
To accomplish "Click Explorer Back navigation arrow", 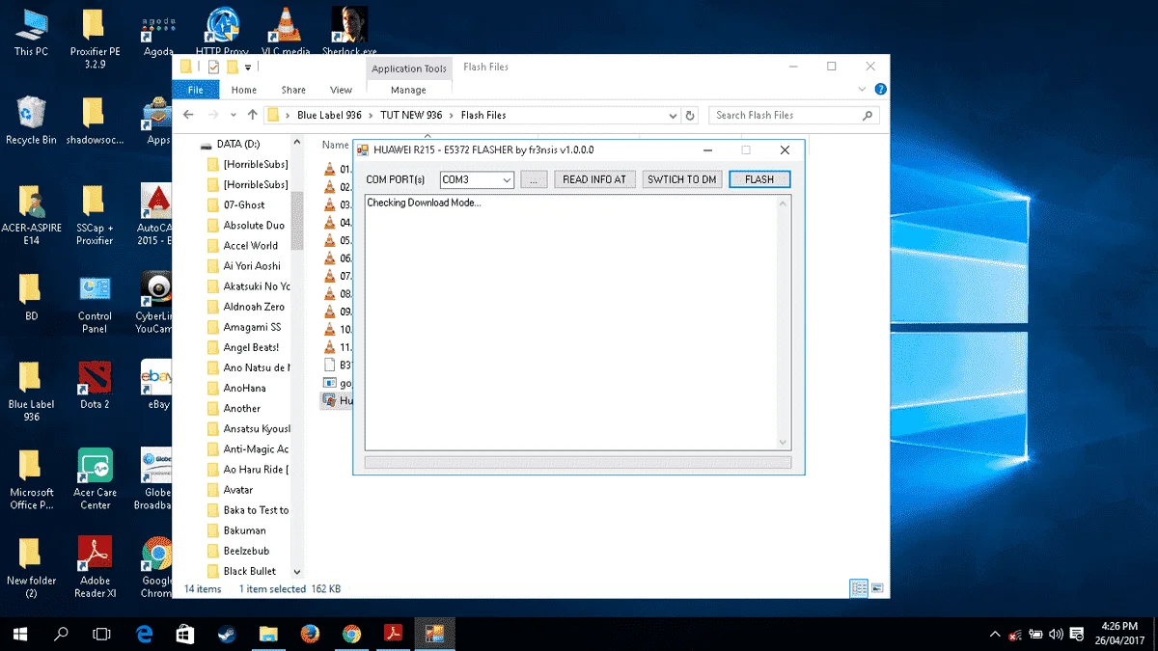I will coord(189,115).
